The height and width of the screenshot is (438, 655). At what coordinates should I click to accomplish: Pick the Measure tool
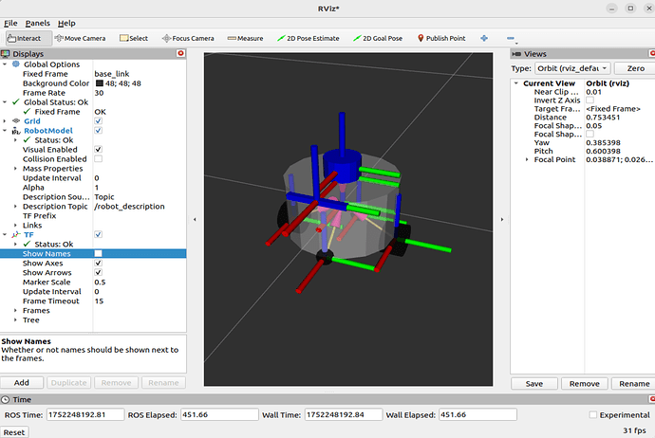pos(245,38)
